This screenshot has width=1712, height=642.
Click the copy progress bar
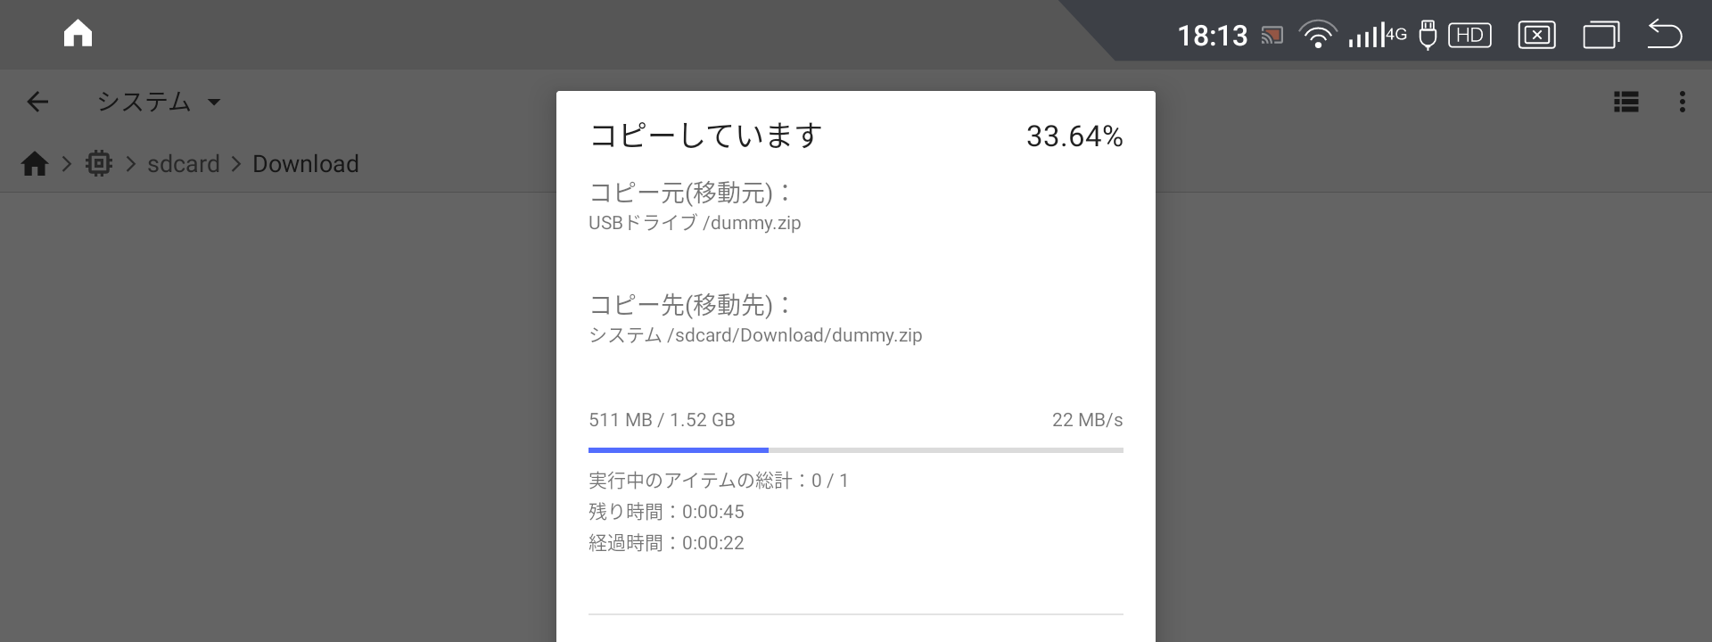pyautogui.click(x=856, y=450)
